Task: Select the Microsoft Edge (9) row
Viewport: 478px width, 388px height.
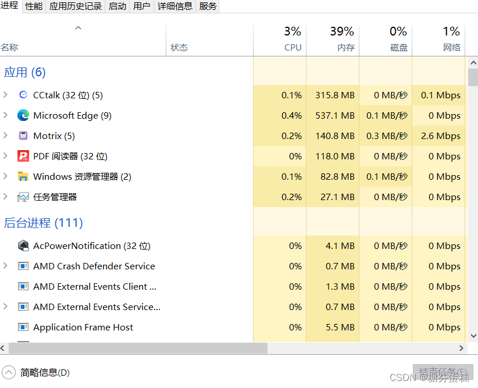Action: (232, 115)
